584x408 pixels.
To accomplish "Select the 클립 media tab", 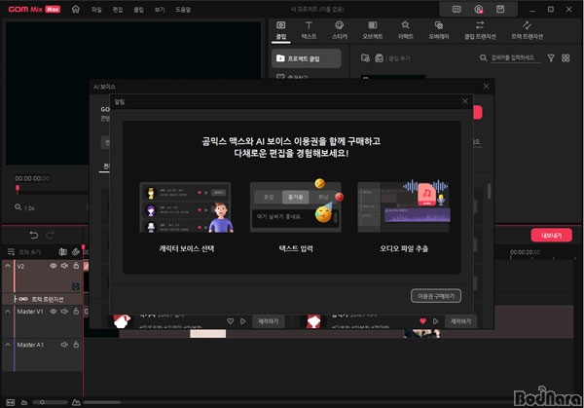I will 281,30.
